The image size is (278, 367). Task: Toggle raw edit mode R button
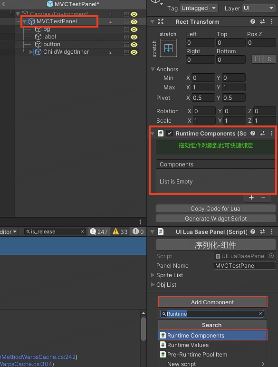click(x=269, y=59)
